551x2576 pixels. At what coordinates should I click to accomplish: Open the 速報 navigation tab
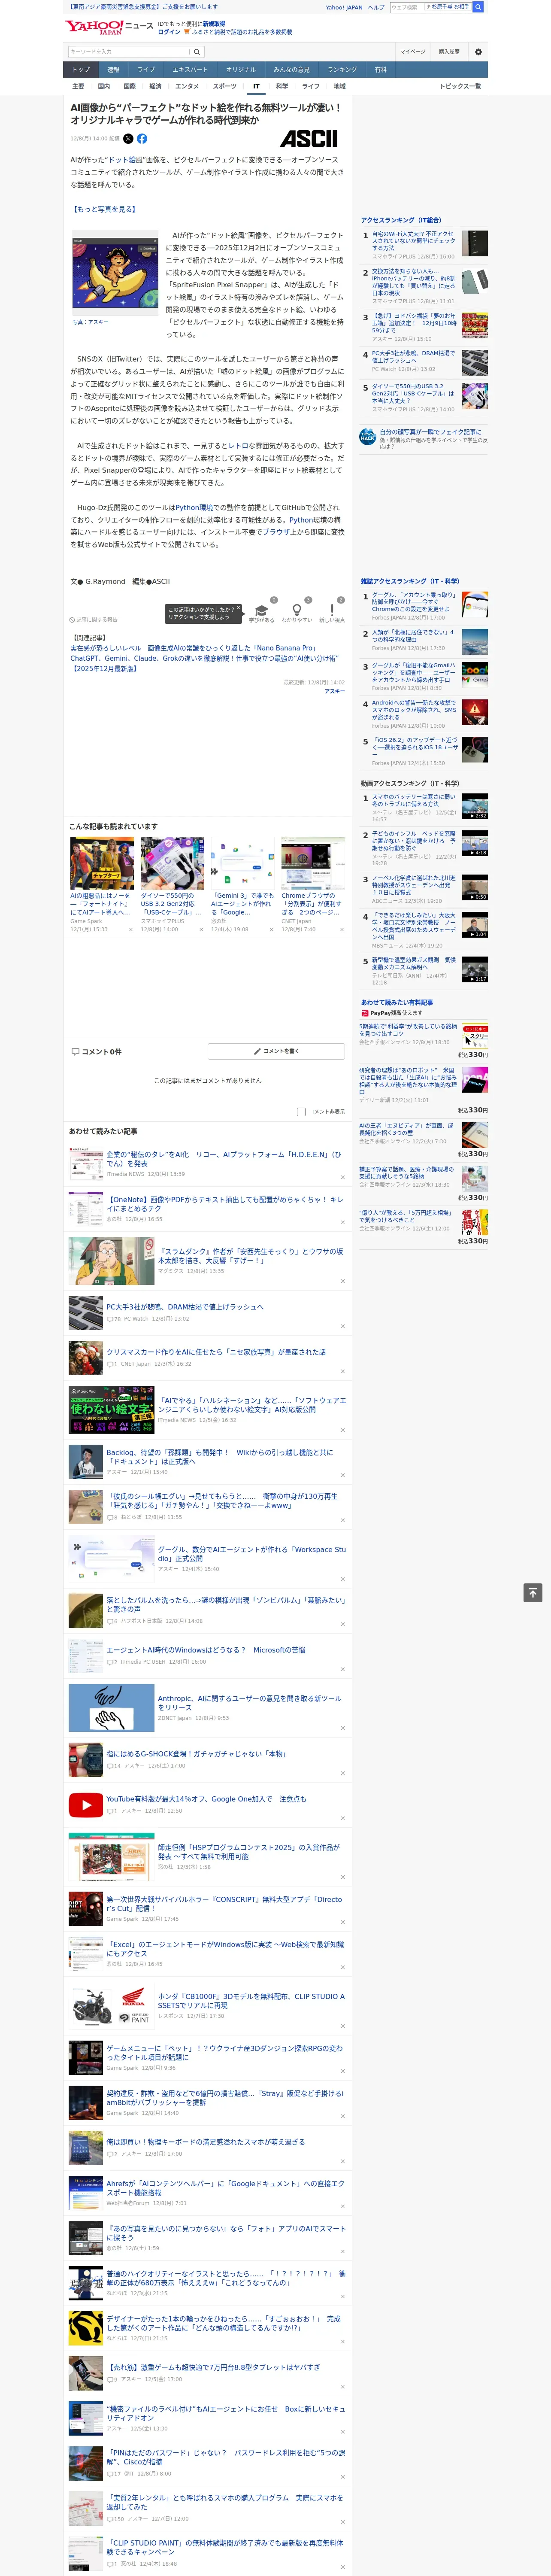click(113, 70)
